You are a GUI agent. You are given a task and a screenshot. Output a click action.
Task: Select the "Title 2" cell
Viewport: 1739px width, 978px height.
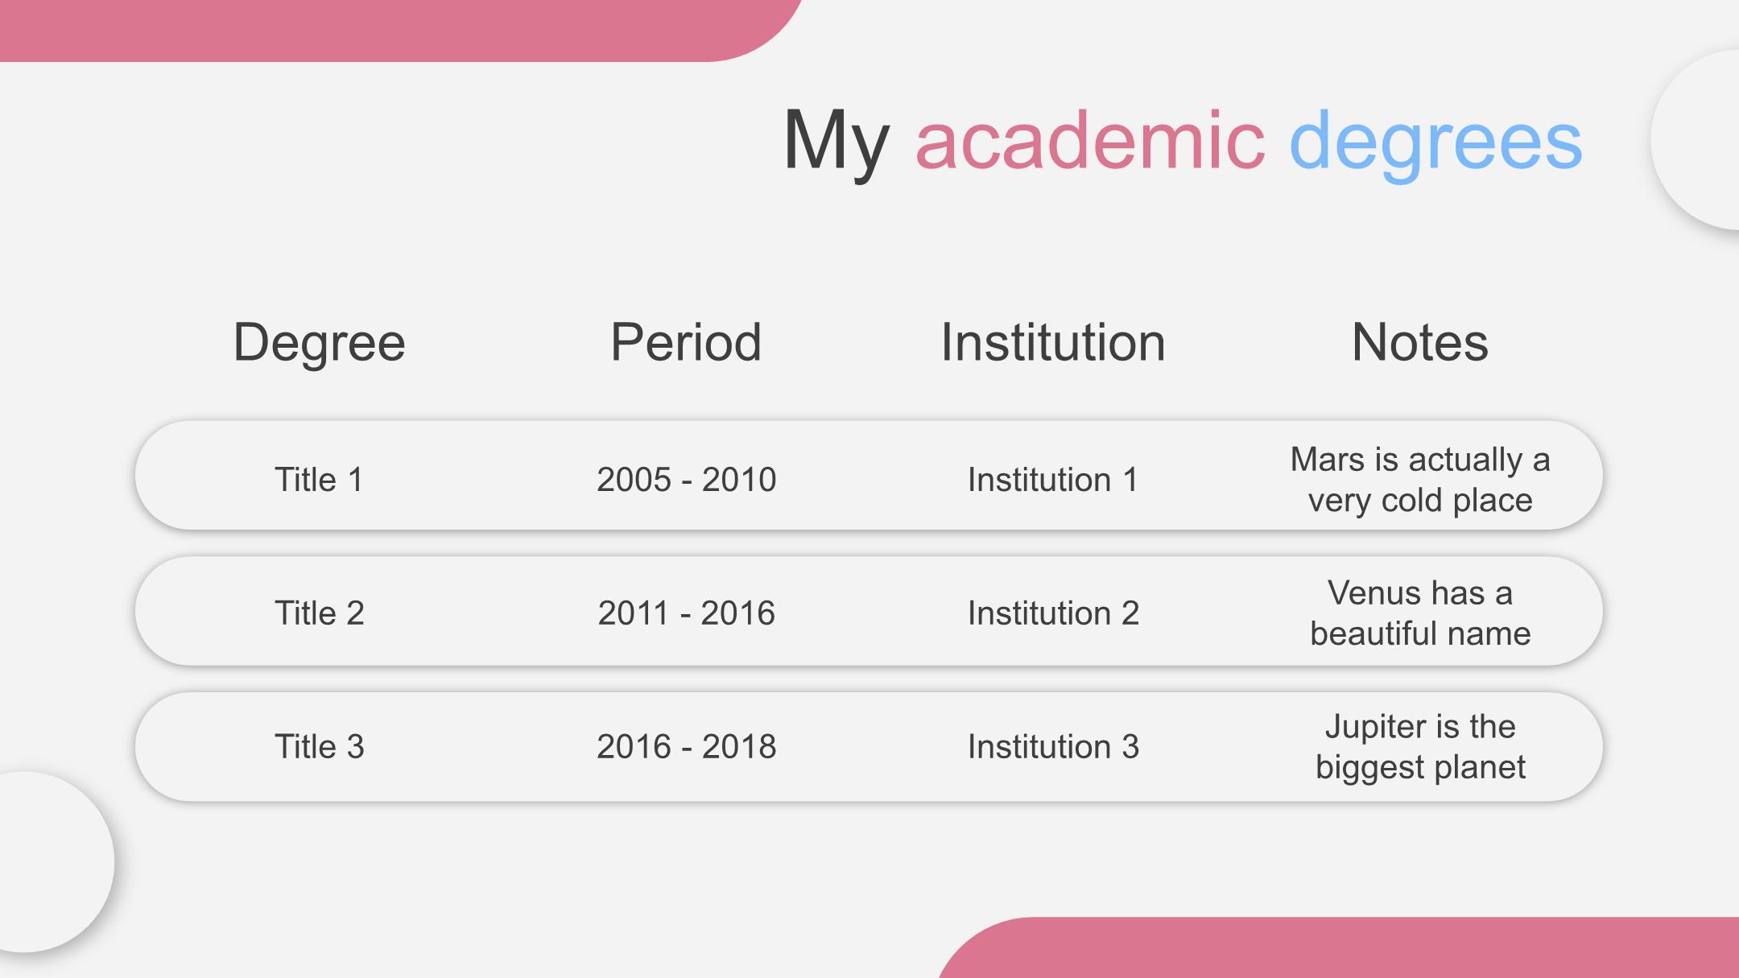(x=319, y=613)
